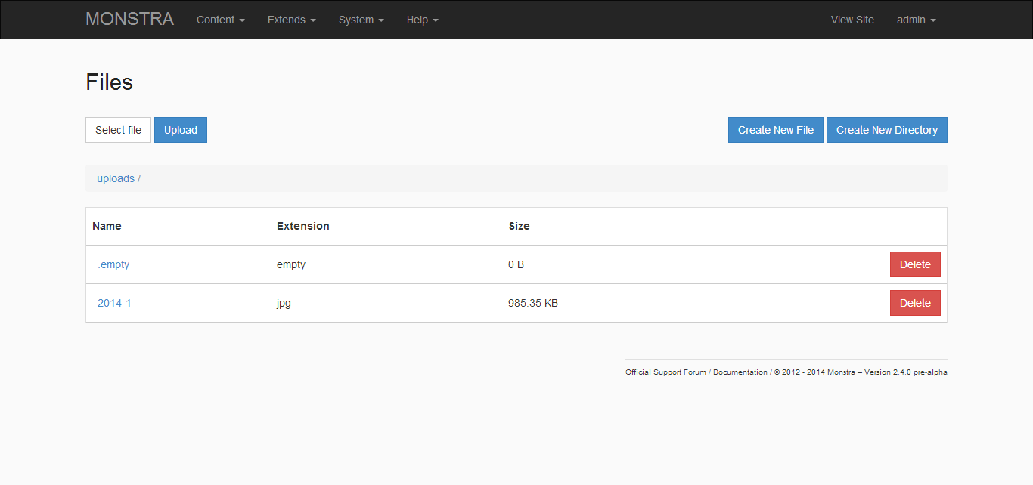Delete the 2014-1 jpg file

click(914, 303)
